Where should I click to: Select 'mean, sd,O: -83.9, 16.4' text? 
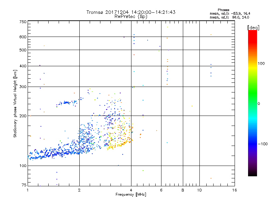pyautogui.click(x=230, y=13)
